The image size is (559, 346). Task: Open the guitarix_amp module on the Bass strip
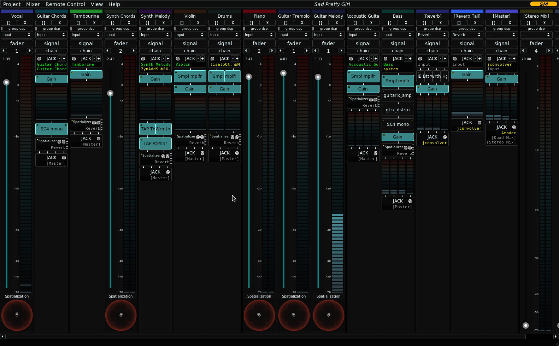(x=398, y=95)
